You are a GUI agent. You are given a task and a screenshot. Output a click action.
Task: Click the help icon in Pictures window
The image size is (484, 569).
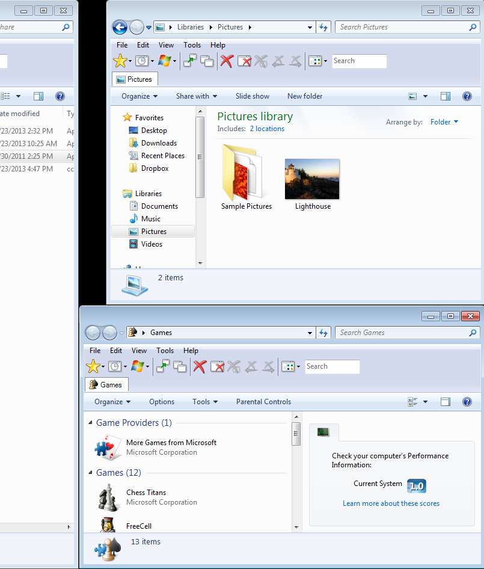pyautogui.click(x=467, y=96)
